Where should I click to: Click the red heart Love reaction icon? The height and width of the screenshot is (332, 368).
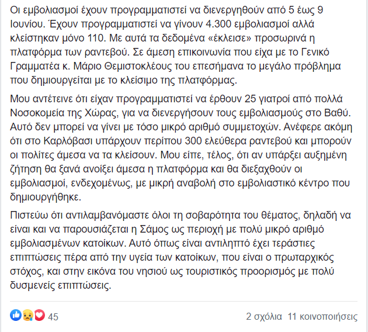click(x=40, y=315)
